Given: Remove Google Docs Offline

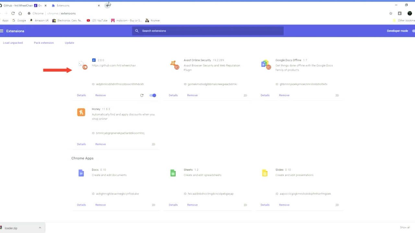Looking at the screenshot, I should tap(284, 95).
